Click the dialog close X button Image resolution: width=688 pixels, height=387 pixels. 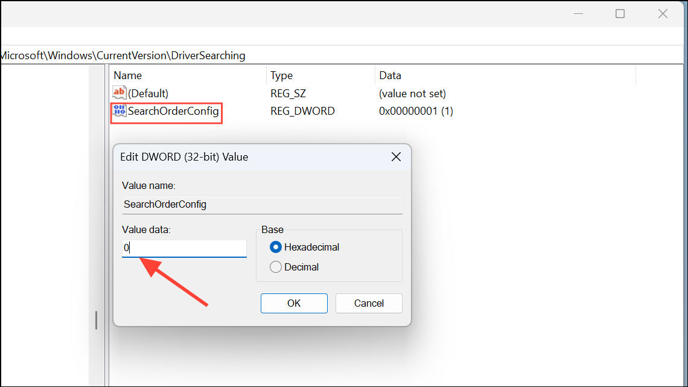(x=397, y=156)
